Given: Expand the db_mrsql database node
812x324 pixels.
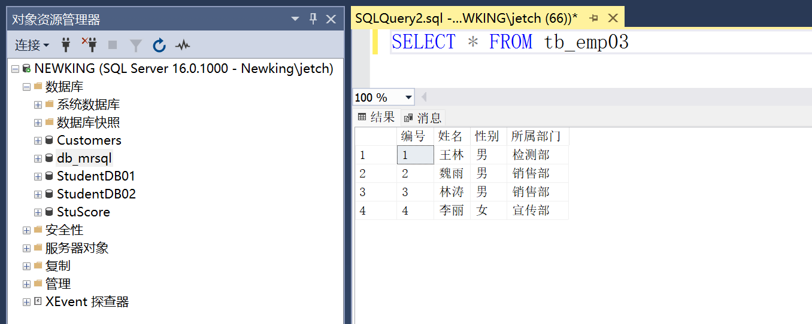Looking at the screenshot, I should pyautogui.click(x=38, y=158).
